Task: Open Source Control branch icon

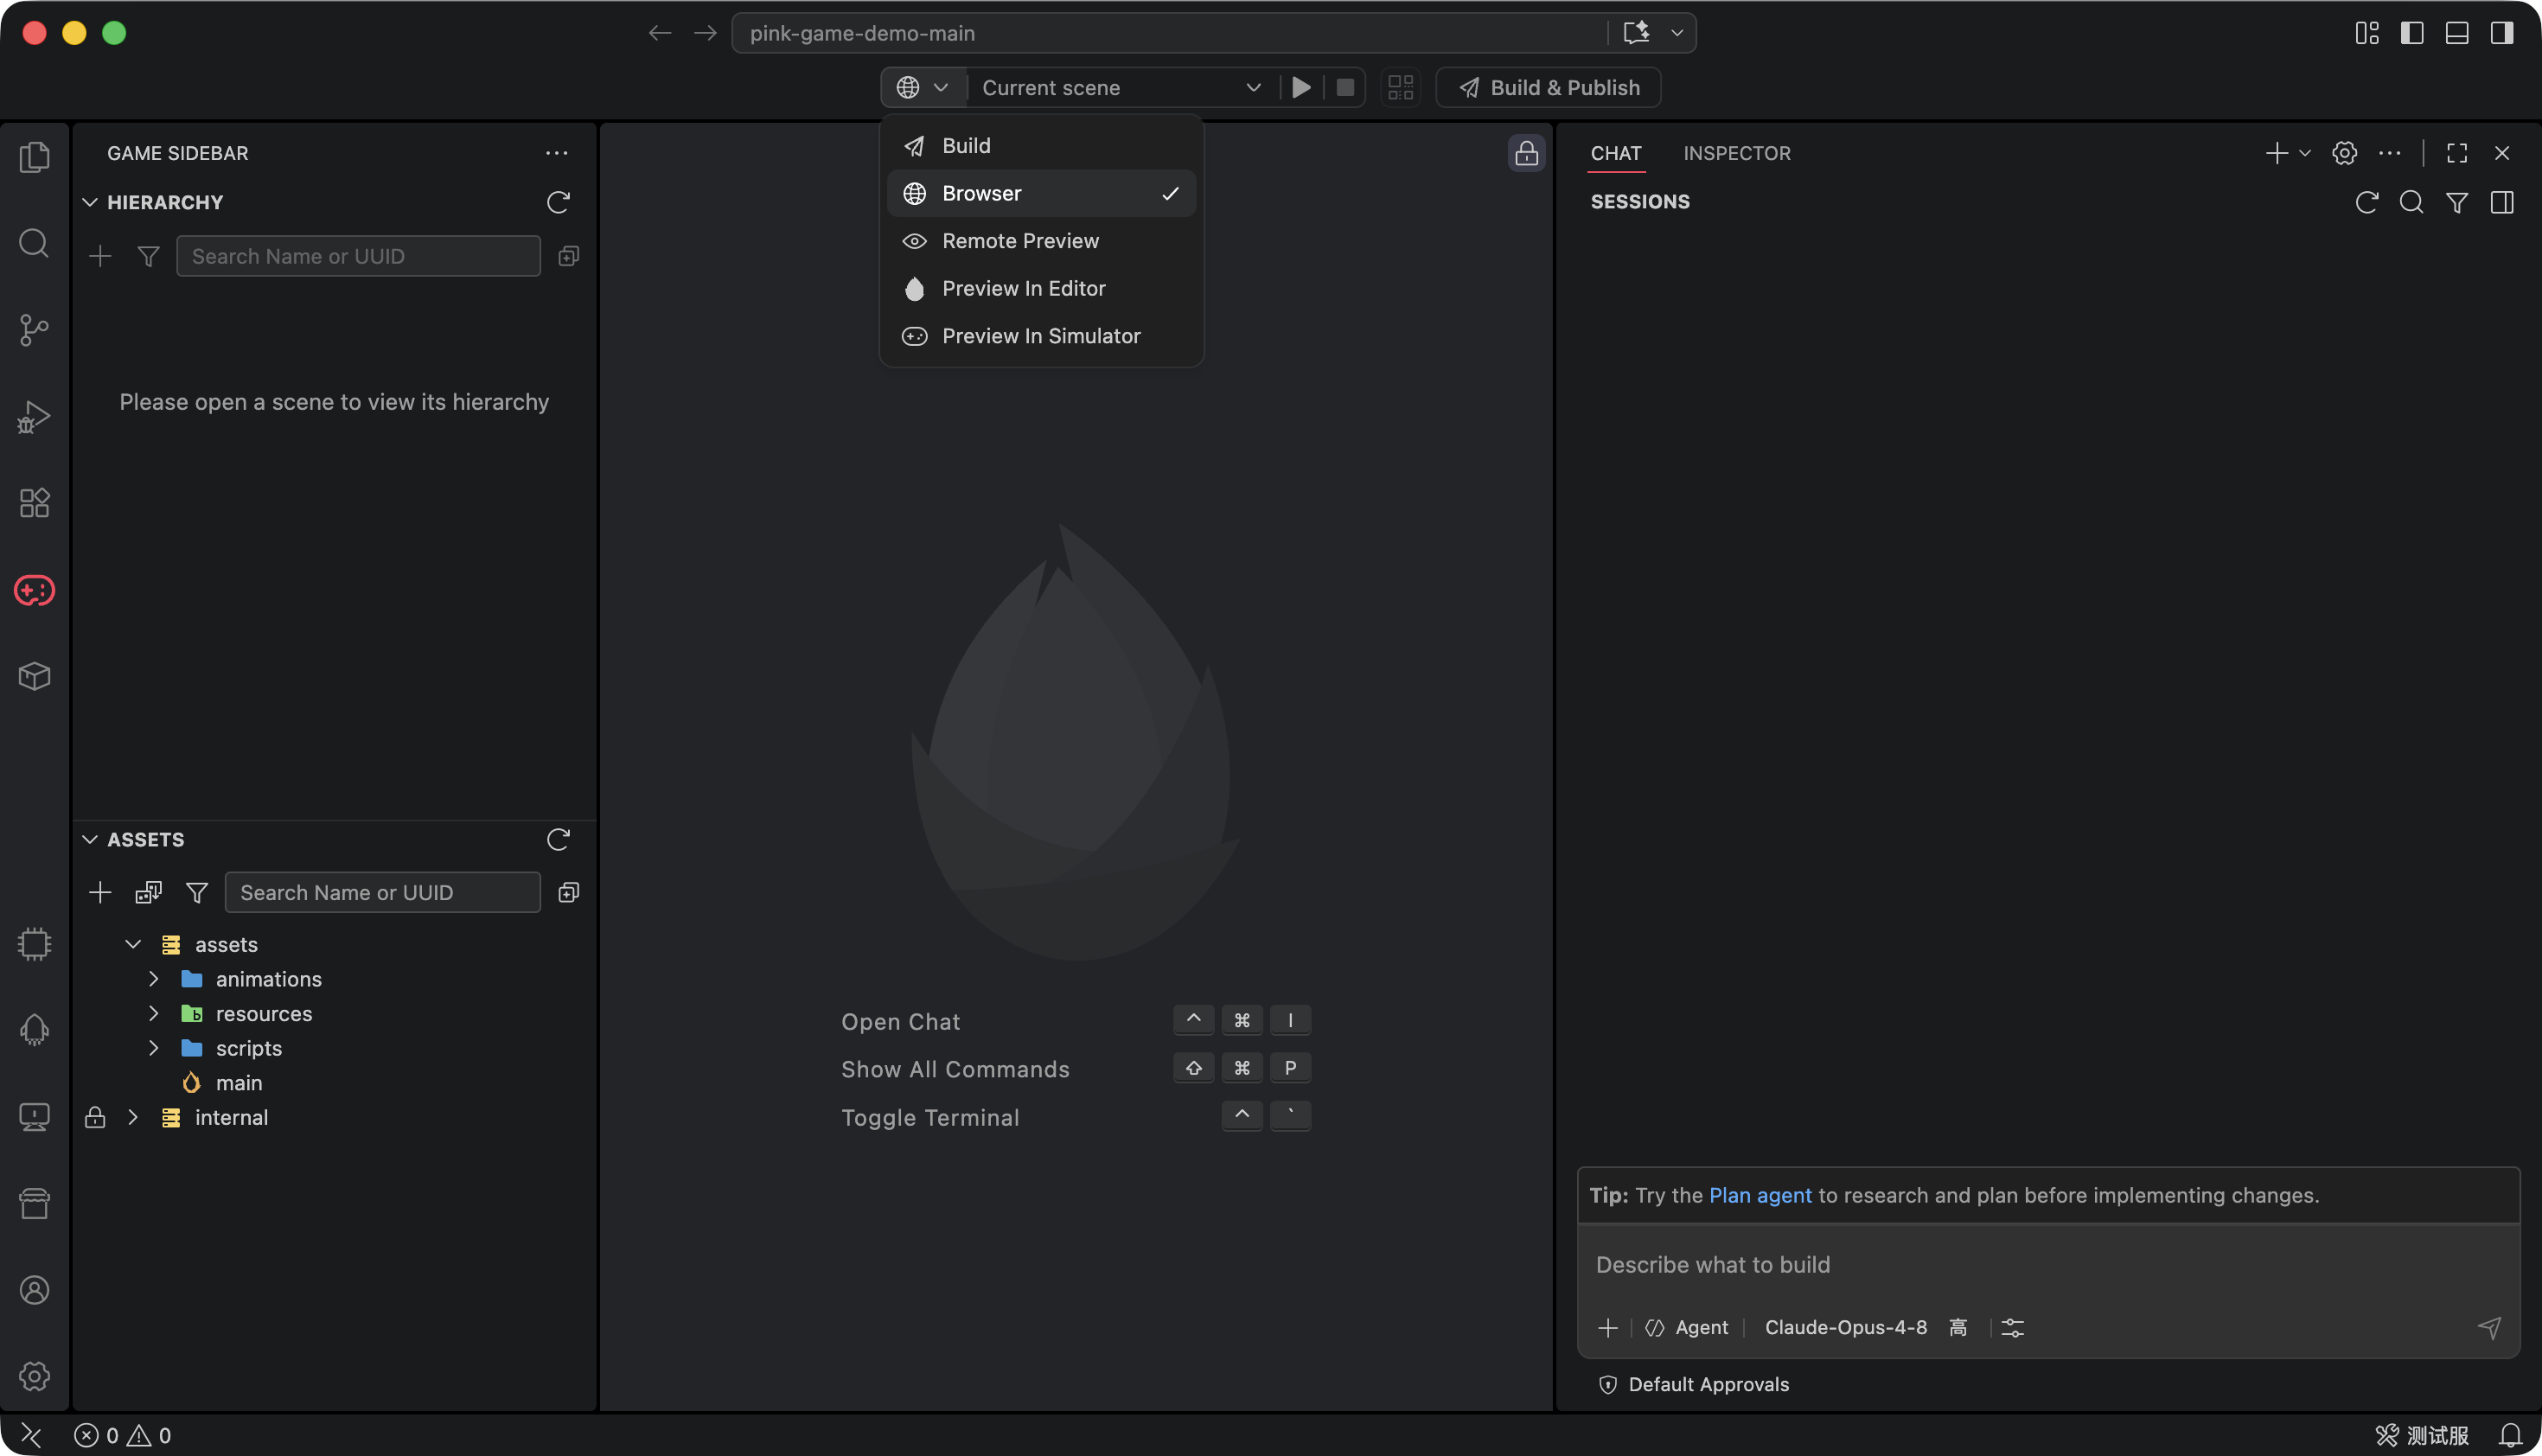Action: [x=34, y=330]
